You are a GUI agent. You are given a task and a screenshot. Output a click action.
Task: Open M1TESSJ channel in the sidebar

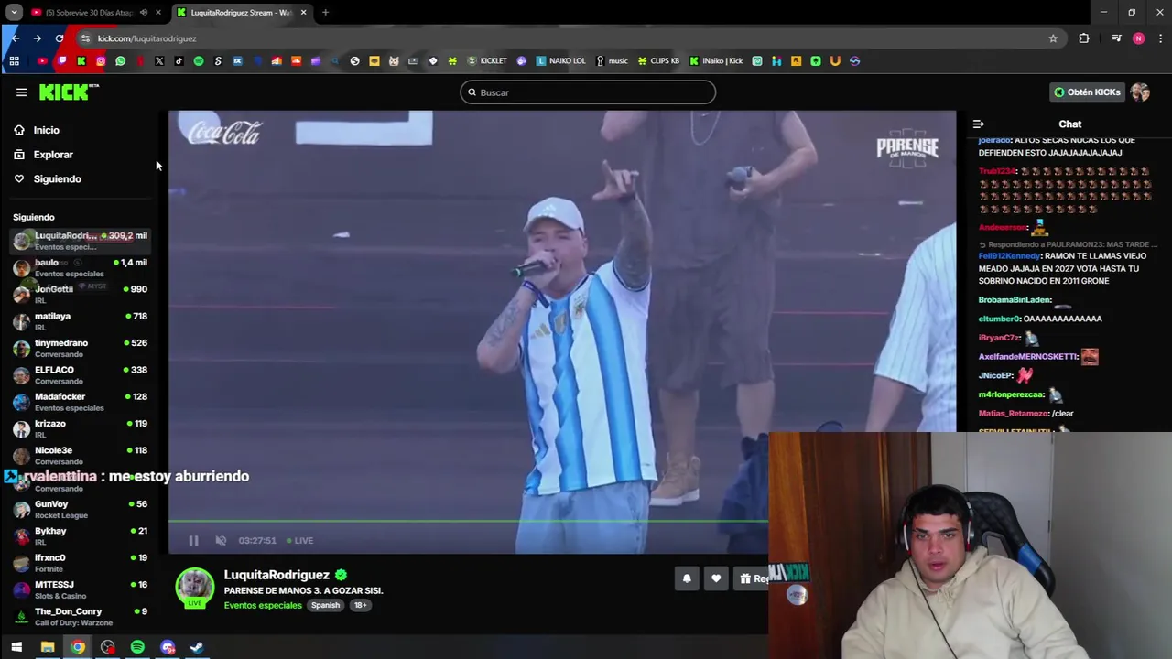(81, 589)
